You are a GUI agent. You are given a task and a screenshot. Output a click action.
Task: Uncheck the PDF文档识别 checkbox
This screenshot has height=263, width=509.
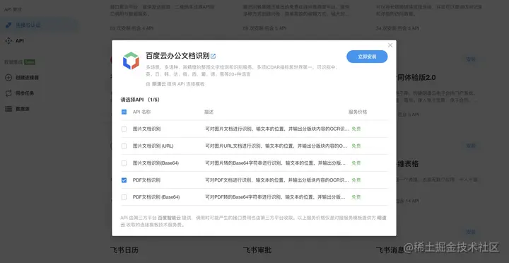pyautogui.click(x=124, y=180)
